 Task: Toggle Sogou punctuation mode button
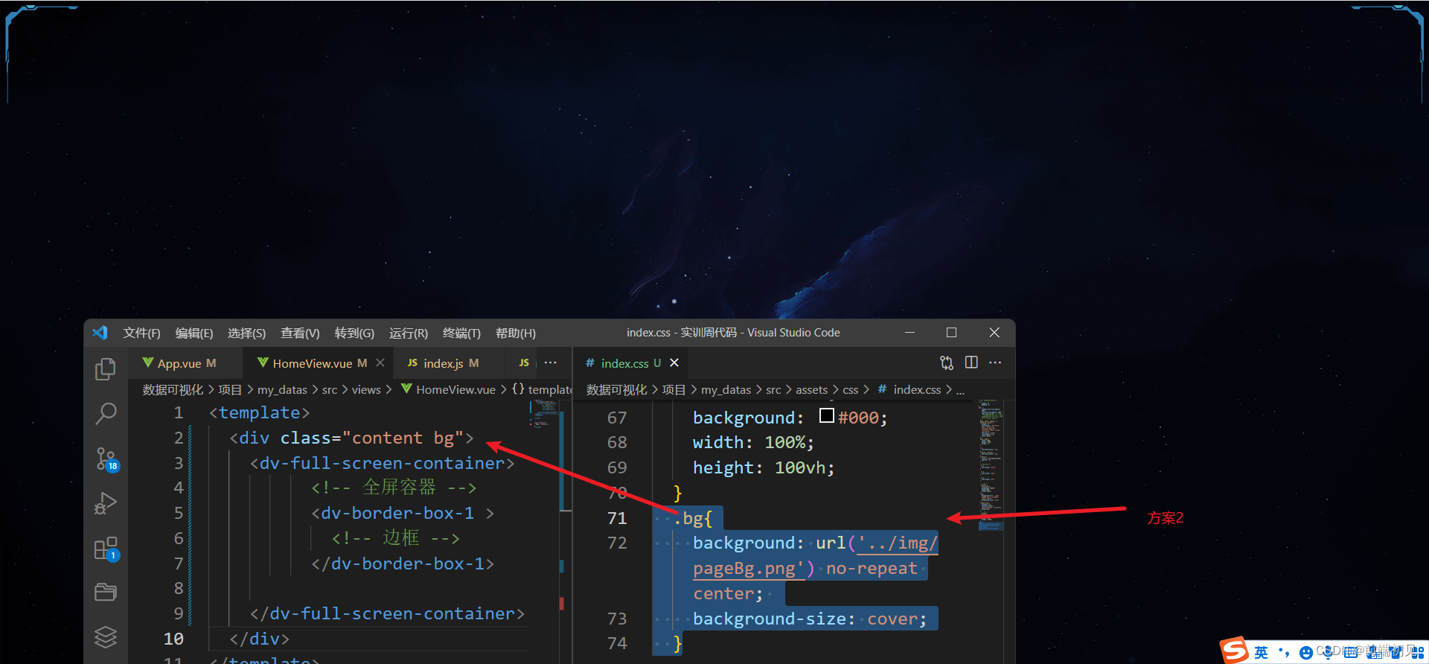(x=1284, y=653)
